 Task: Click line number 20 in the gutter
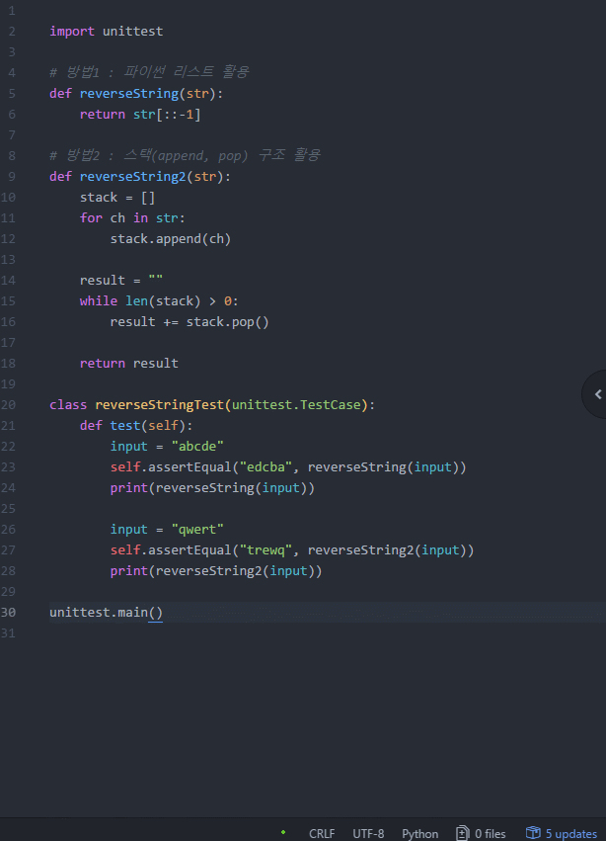click(8, 404)
